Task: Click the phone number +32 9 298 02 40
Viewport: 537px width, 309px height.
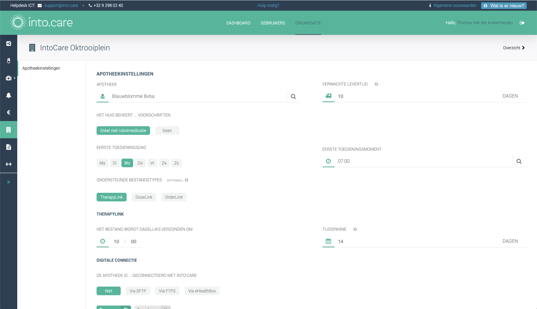Action: [108, 6]
